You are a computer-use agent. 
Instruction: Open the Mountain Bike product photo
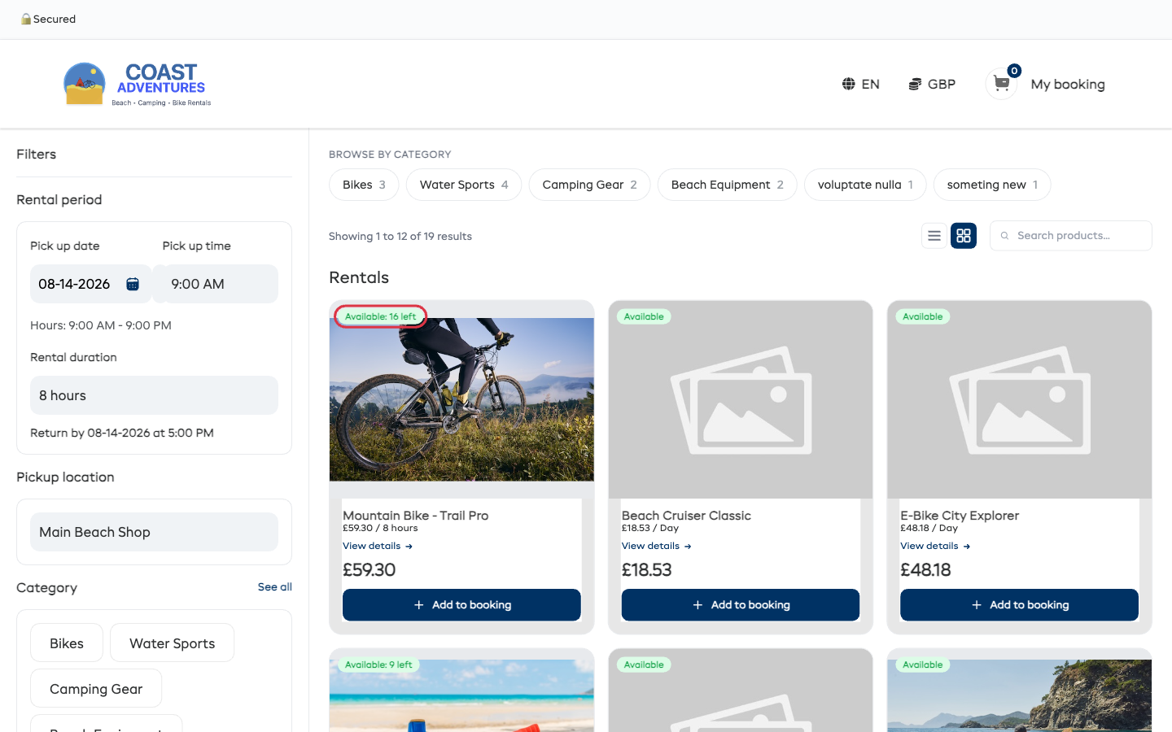point(461,399)
